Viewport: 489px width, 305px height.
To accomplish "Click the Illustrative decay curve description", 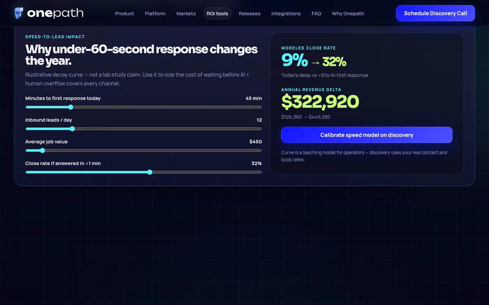I will click(137, 79).
